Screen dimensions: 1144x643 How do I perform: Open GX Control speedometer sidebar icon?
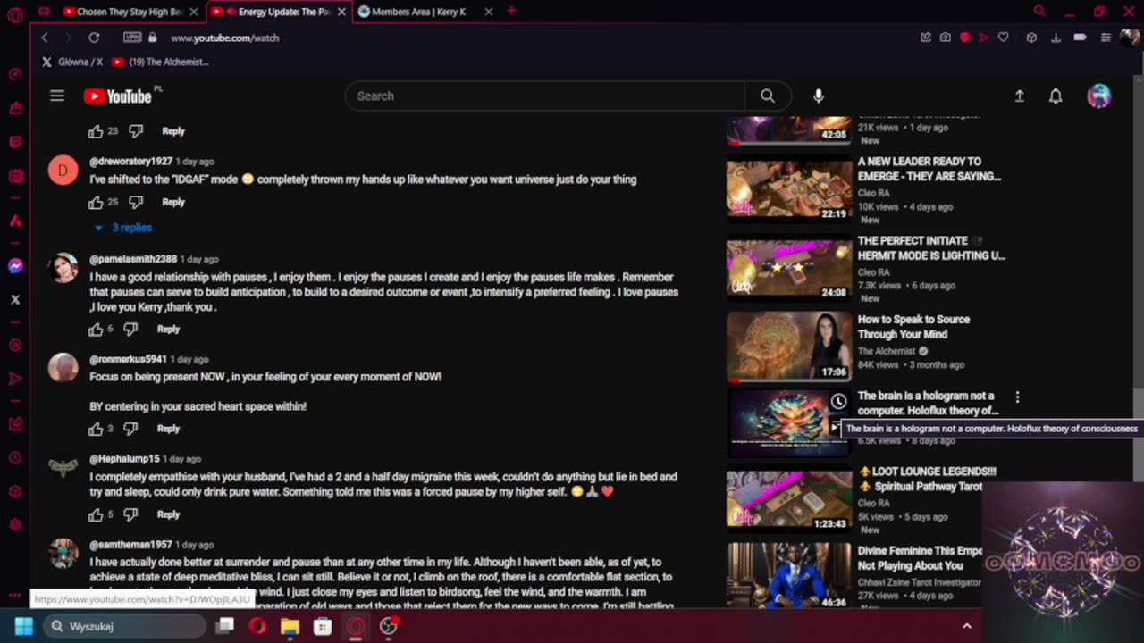15,74
